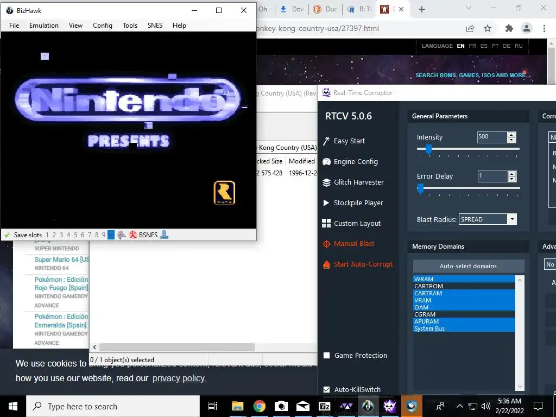
Task: Open Task View on the taskbar
Action: [213, 406]
